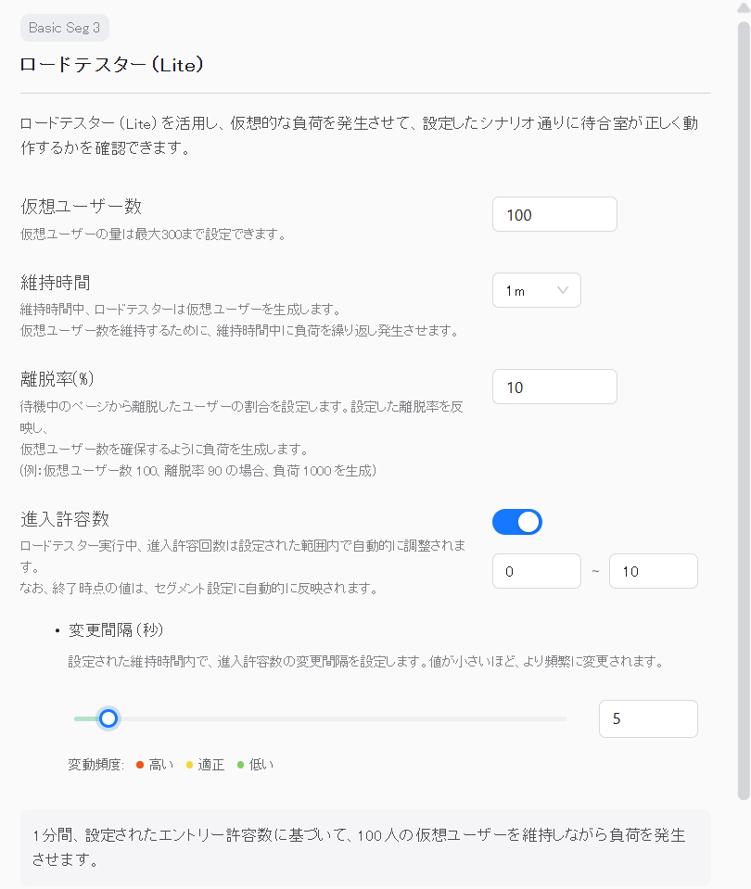Click the minimum range input showing 0
The width and height of the screenshot is (751, 889).
click(x=536, y=571)
